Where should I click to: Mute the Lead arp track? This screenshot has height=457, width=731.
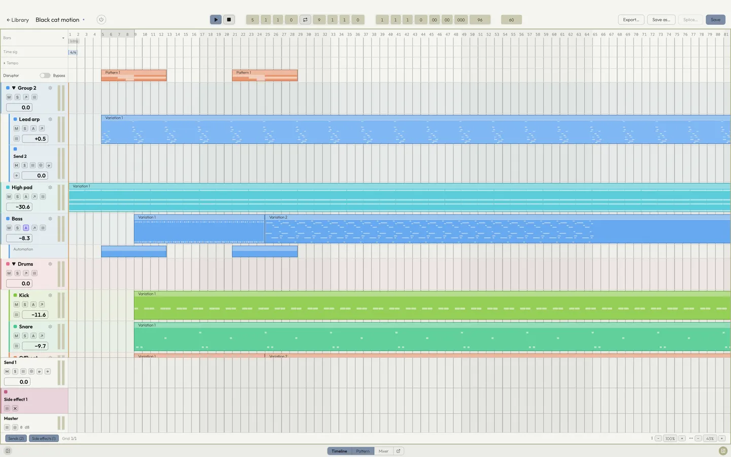[16, 128]
